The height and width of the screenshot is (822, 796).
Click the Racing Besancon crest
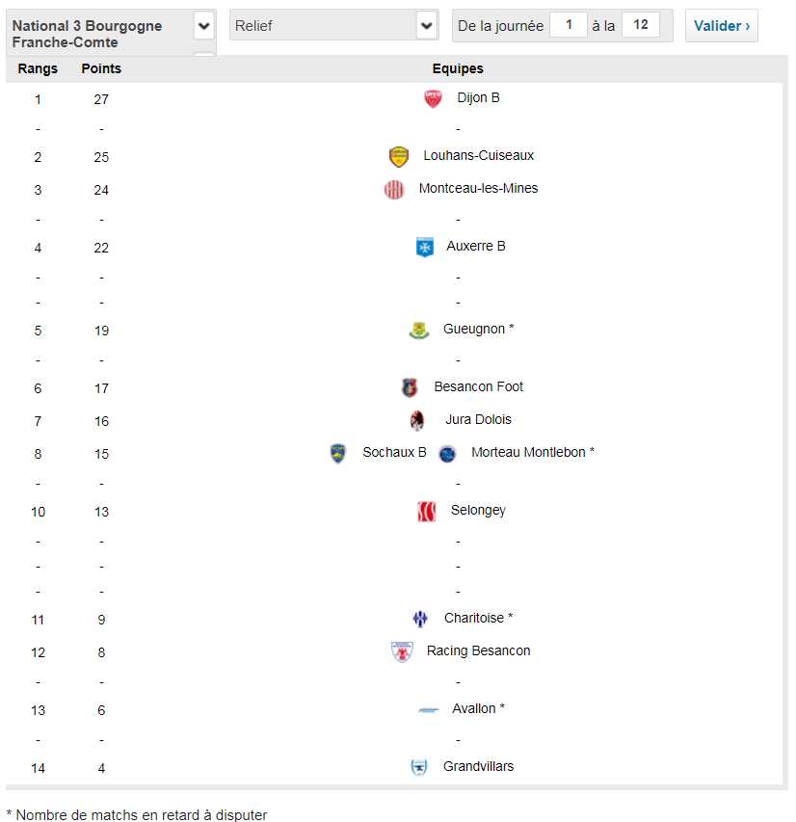click(402, 652)
